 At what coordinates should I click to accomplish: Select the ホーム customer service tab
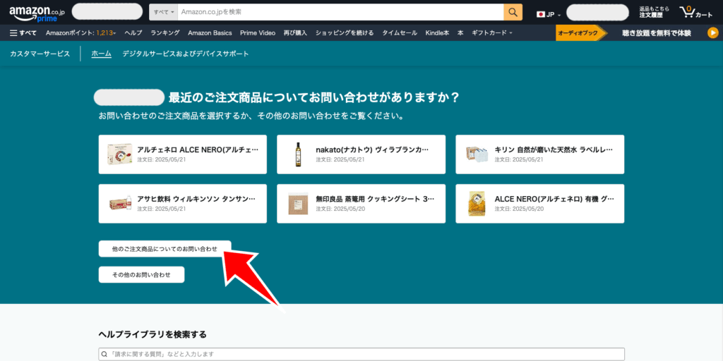pyautogui.click(x=102, y=54)
